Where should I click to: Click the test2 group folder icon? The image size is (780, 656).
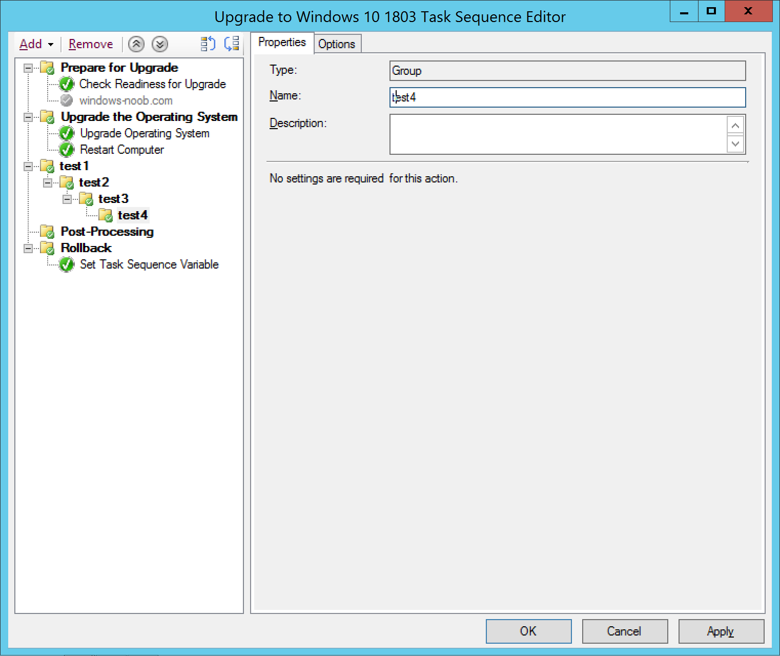[x=67, y=182]
